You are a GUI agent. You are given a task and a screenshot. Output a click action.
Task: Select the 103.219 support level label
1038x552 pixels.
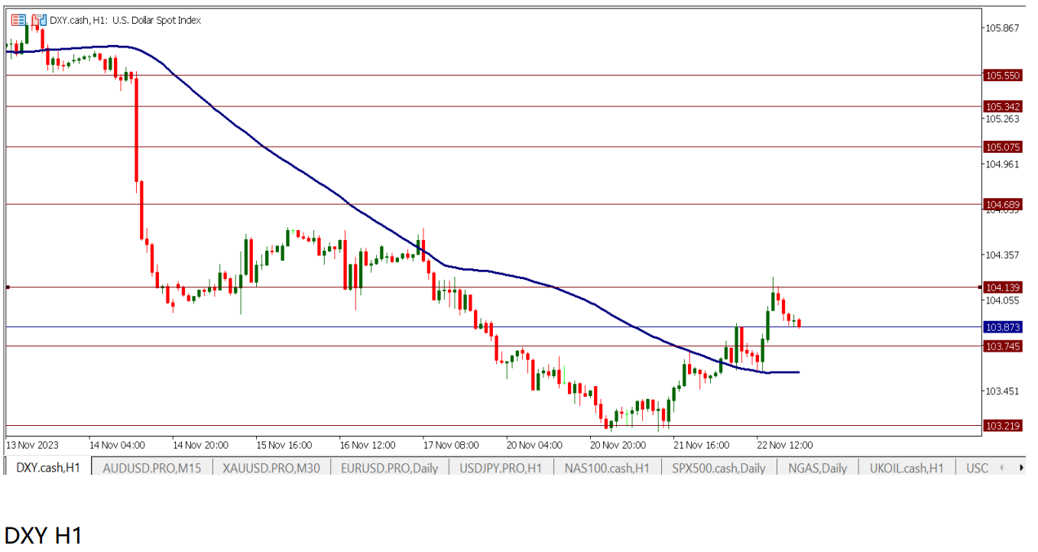point(1003,426)
